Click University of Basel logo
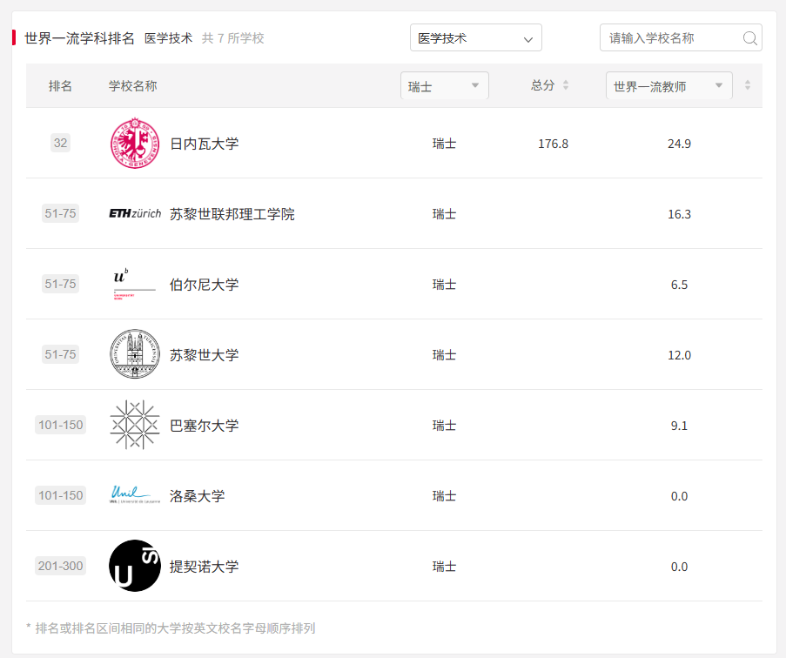The image size is (786, 658). point(135,425)
